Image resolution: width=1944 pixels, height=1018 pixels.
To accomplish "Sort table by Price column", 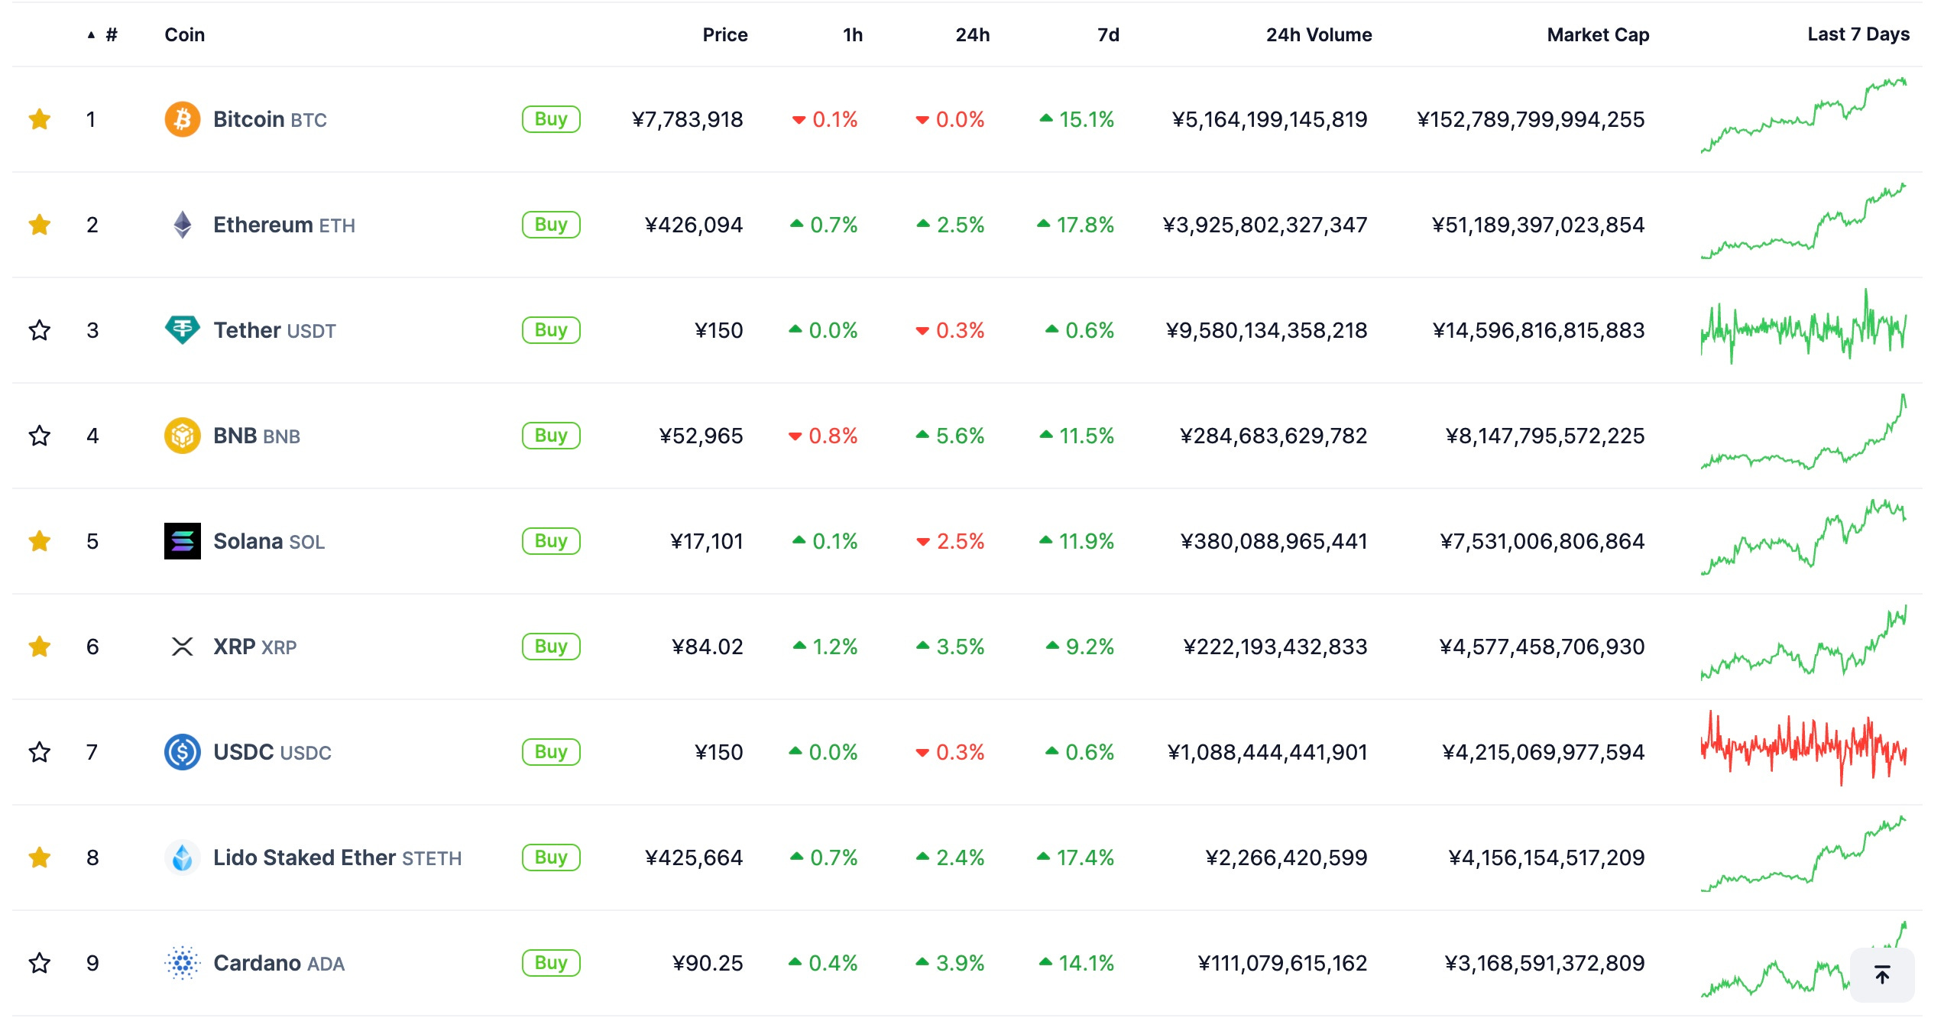I will 725,35.
